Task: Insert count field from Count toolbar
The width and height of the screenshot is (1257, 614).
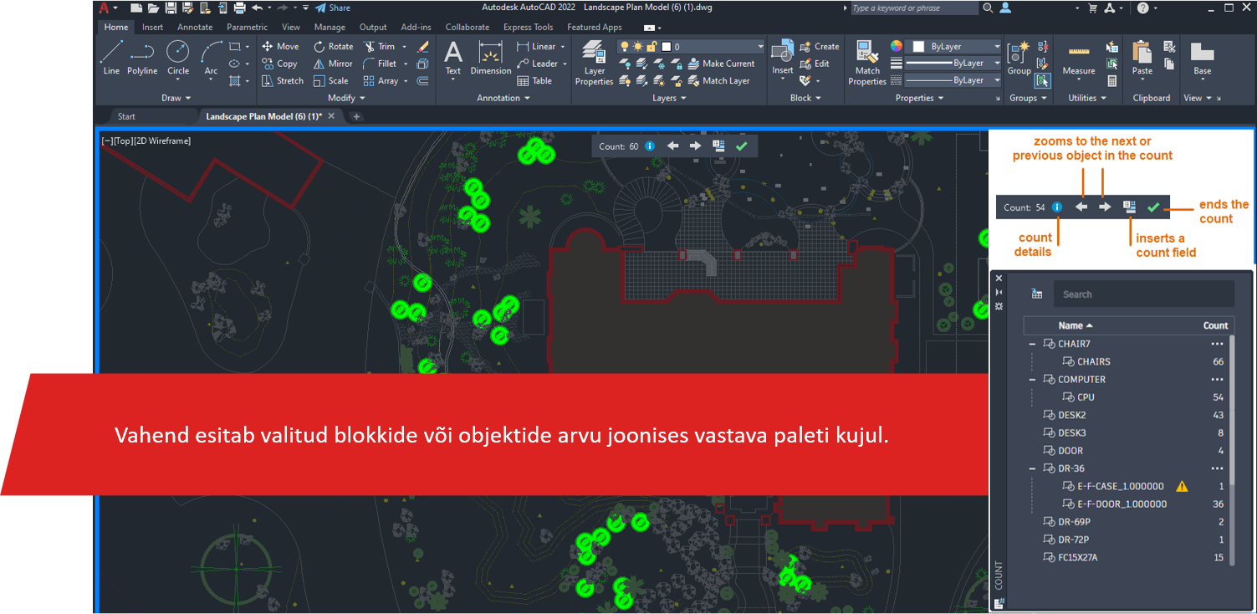Action: (x=718, y=146)
